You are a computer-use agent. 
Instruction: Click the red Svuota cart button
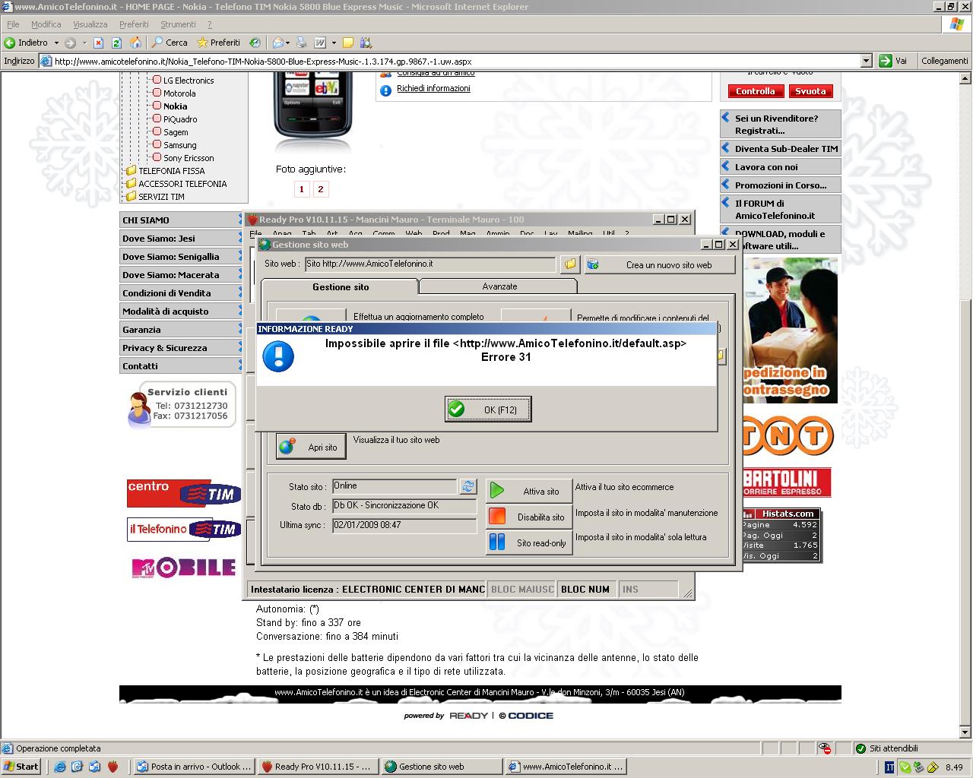[x=810, y=91]
